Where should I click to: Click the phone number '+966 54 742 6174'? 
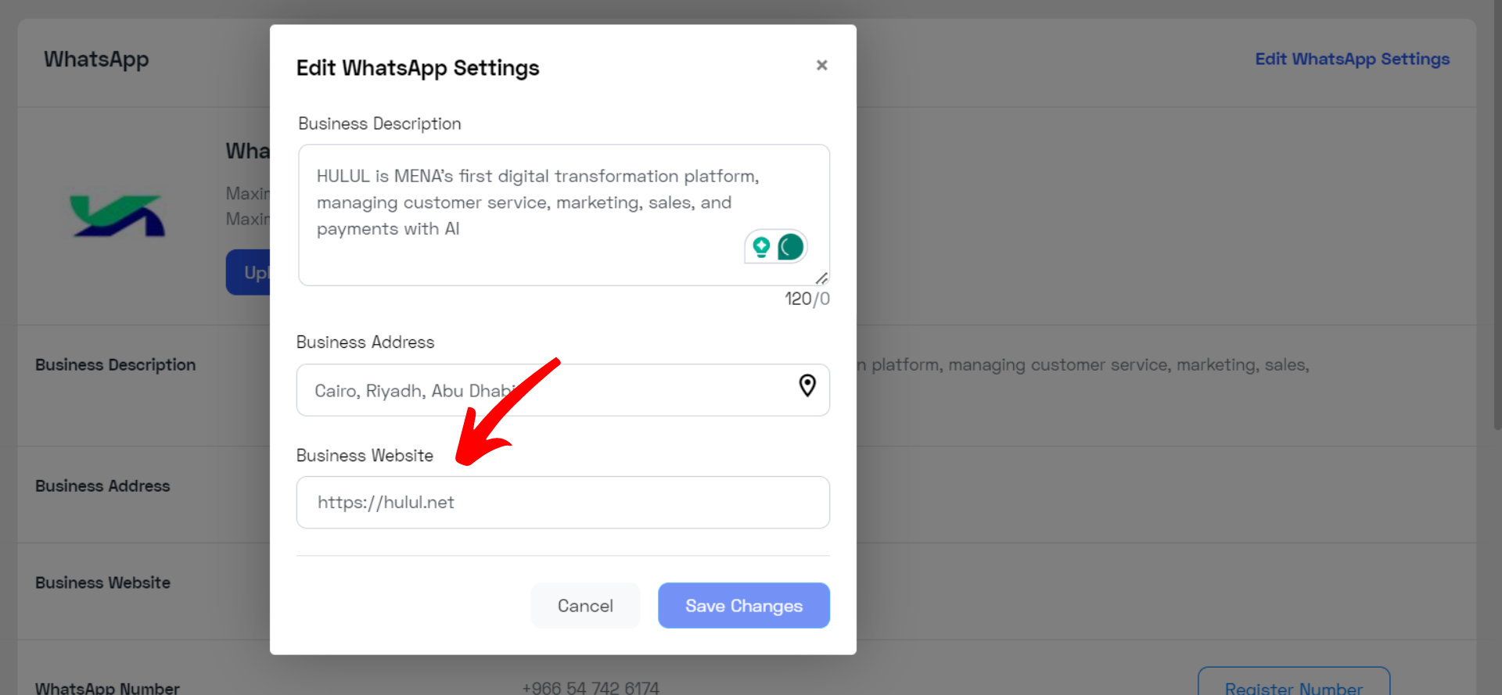(591, 687)
